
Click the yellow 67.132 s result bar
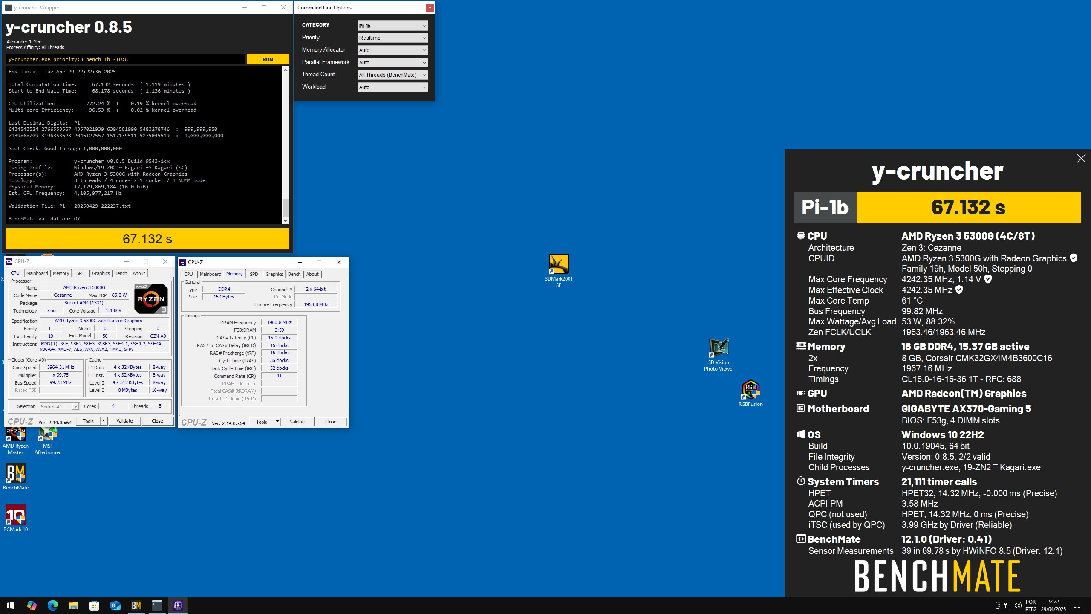tap(147, 239)
